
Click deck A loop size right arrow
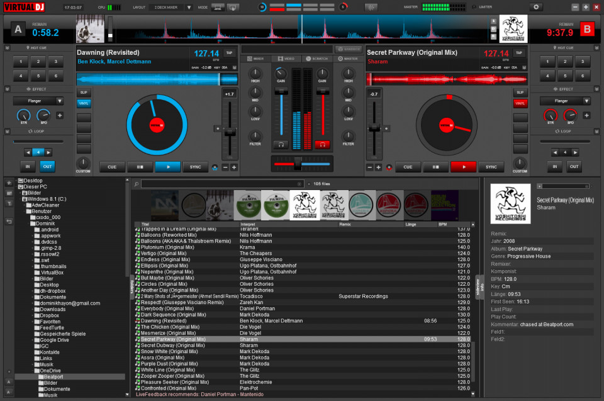coord(48,153)
